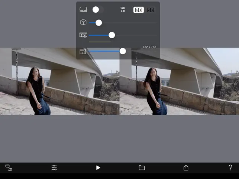Tap the left stereo image
The height and width of the screenshot is (179, 239).
click(x=59, y=81)
